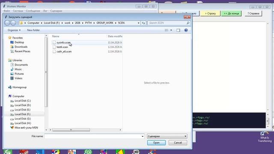Cancel the load scenario dialog

(178, 142)
